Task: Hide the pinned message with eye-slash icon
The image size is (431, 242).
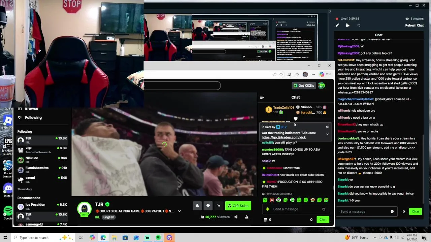Action: coord(327,127)
